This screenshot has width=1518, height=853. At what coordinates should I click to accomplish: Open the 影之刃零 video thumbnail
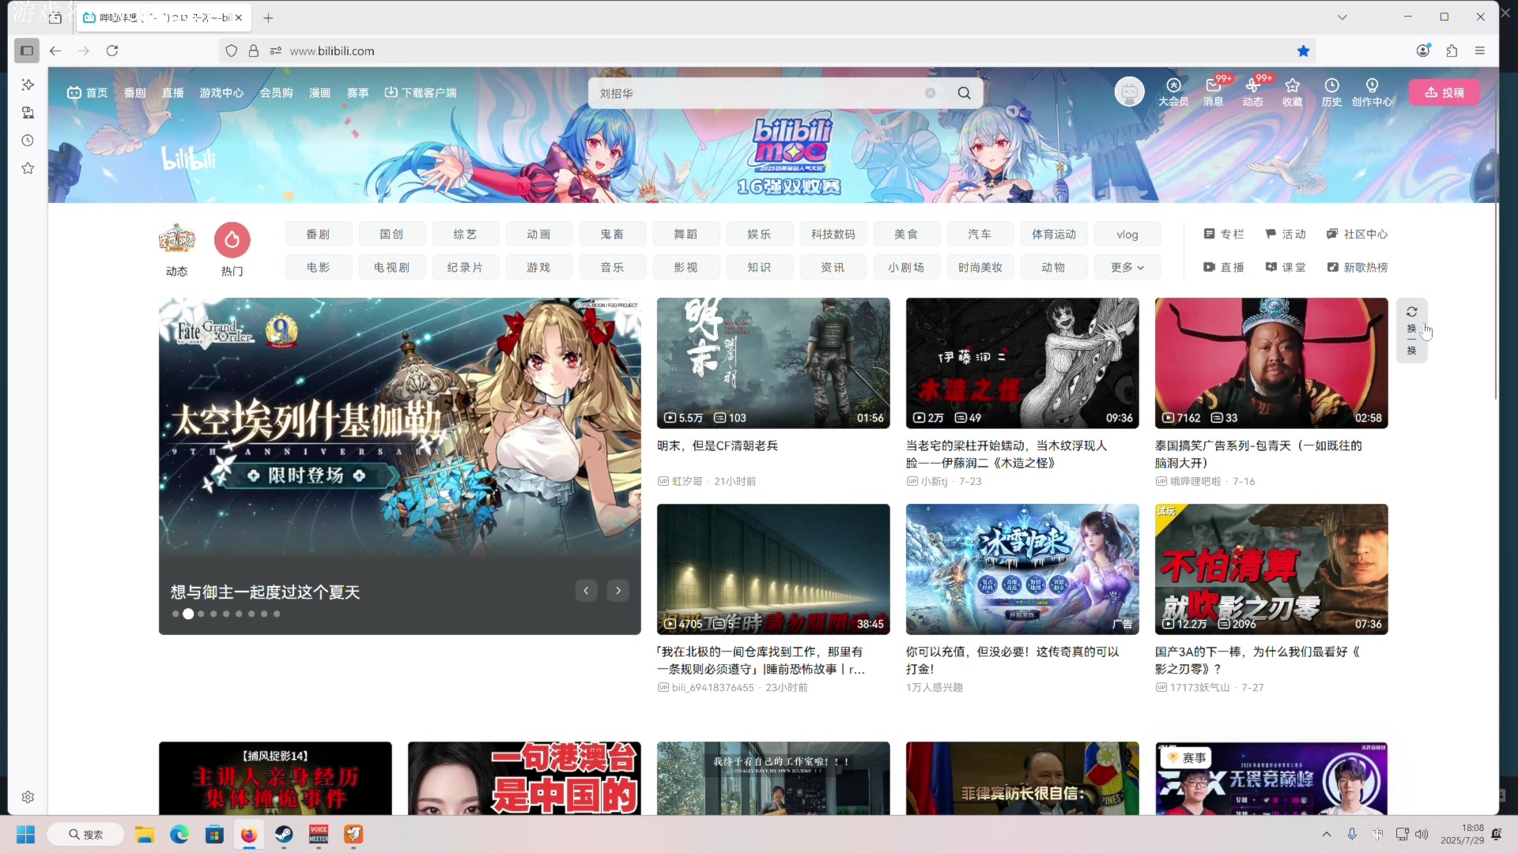click(x=1271, y=569)
